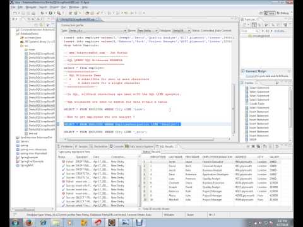Select the SQL Results tab
Viewport: 303px width, 227px height.
(167, 146)
